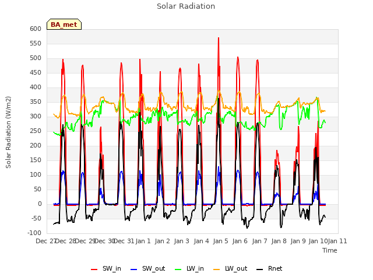This screenshot has width=373, height=280.
Task: Toggle the SW_in legend label
Action: coord(112,268)
